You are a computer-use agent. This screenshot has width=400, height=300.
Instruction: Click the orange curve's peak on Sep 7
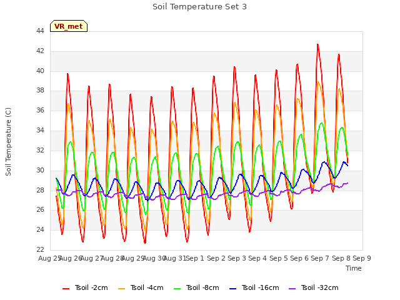[318, 82]
